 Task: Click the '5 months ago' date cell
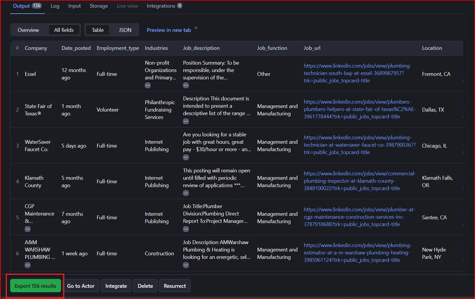coord(72,181)
